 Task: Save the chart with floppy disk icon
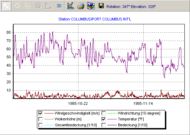click(101, 6)
